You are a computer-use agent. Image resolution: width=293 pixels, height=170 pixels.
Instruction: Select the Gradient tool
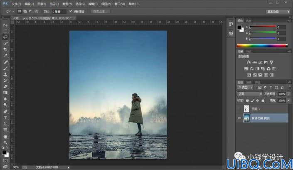[5, 93]
